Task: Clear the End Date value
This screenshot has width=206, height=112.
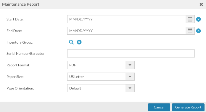Action: pos(198,31)
